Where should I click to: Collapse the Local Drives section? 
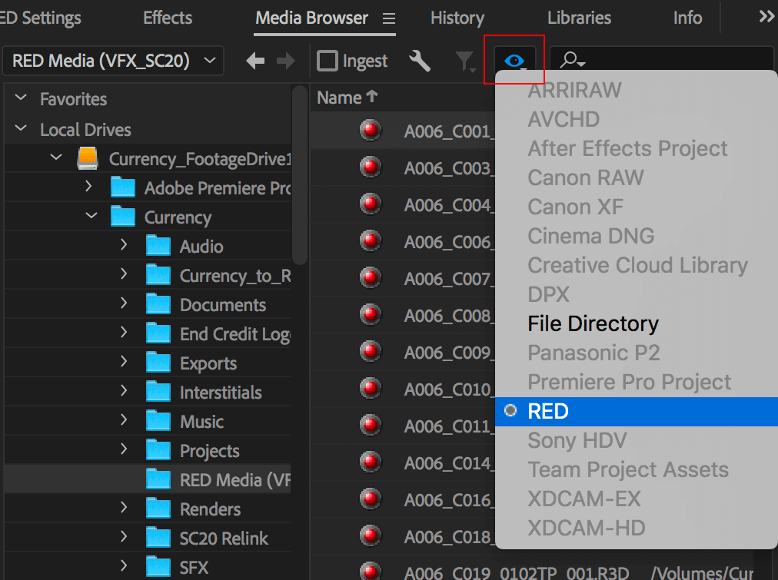(x=22, y=129)
